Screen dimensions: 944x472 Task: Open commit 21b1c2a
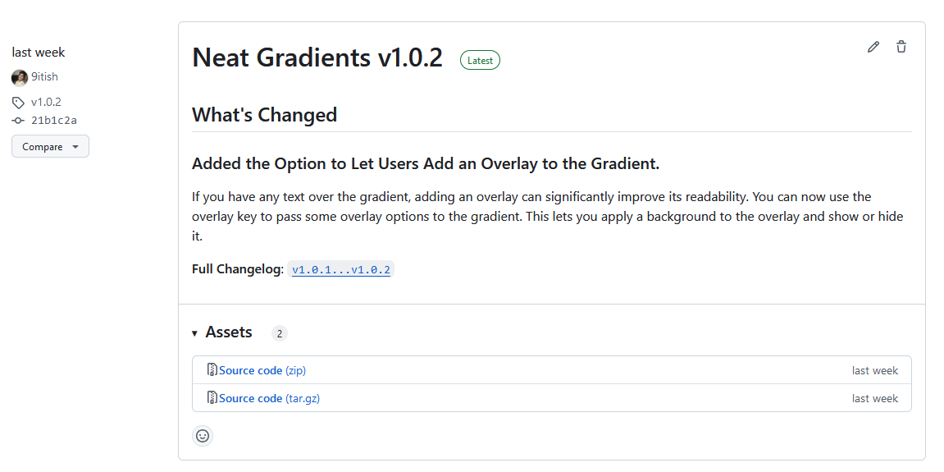(x=54, y=121)
